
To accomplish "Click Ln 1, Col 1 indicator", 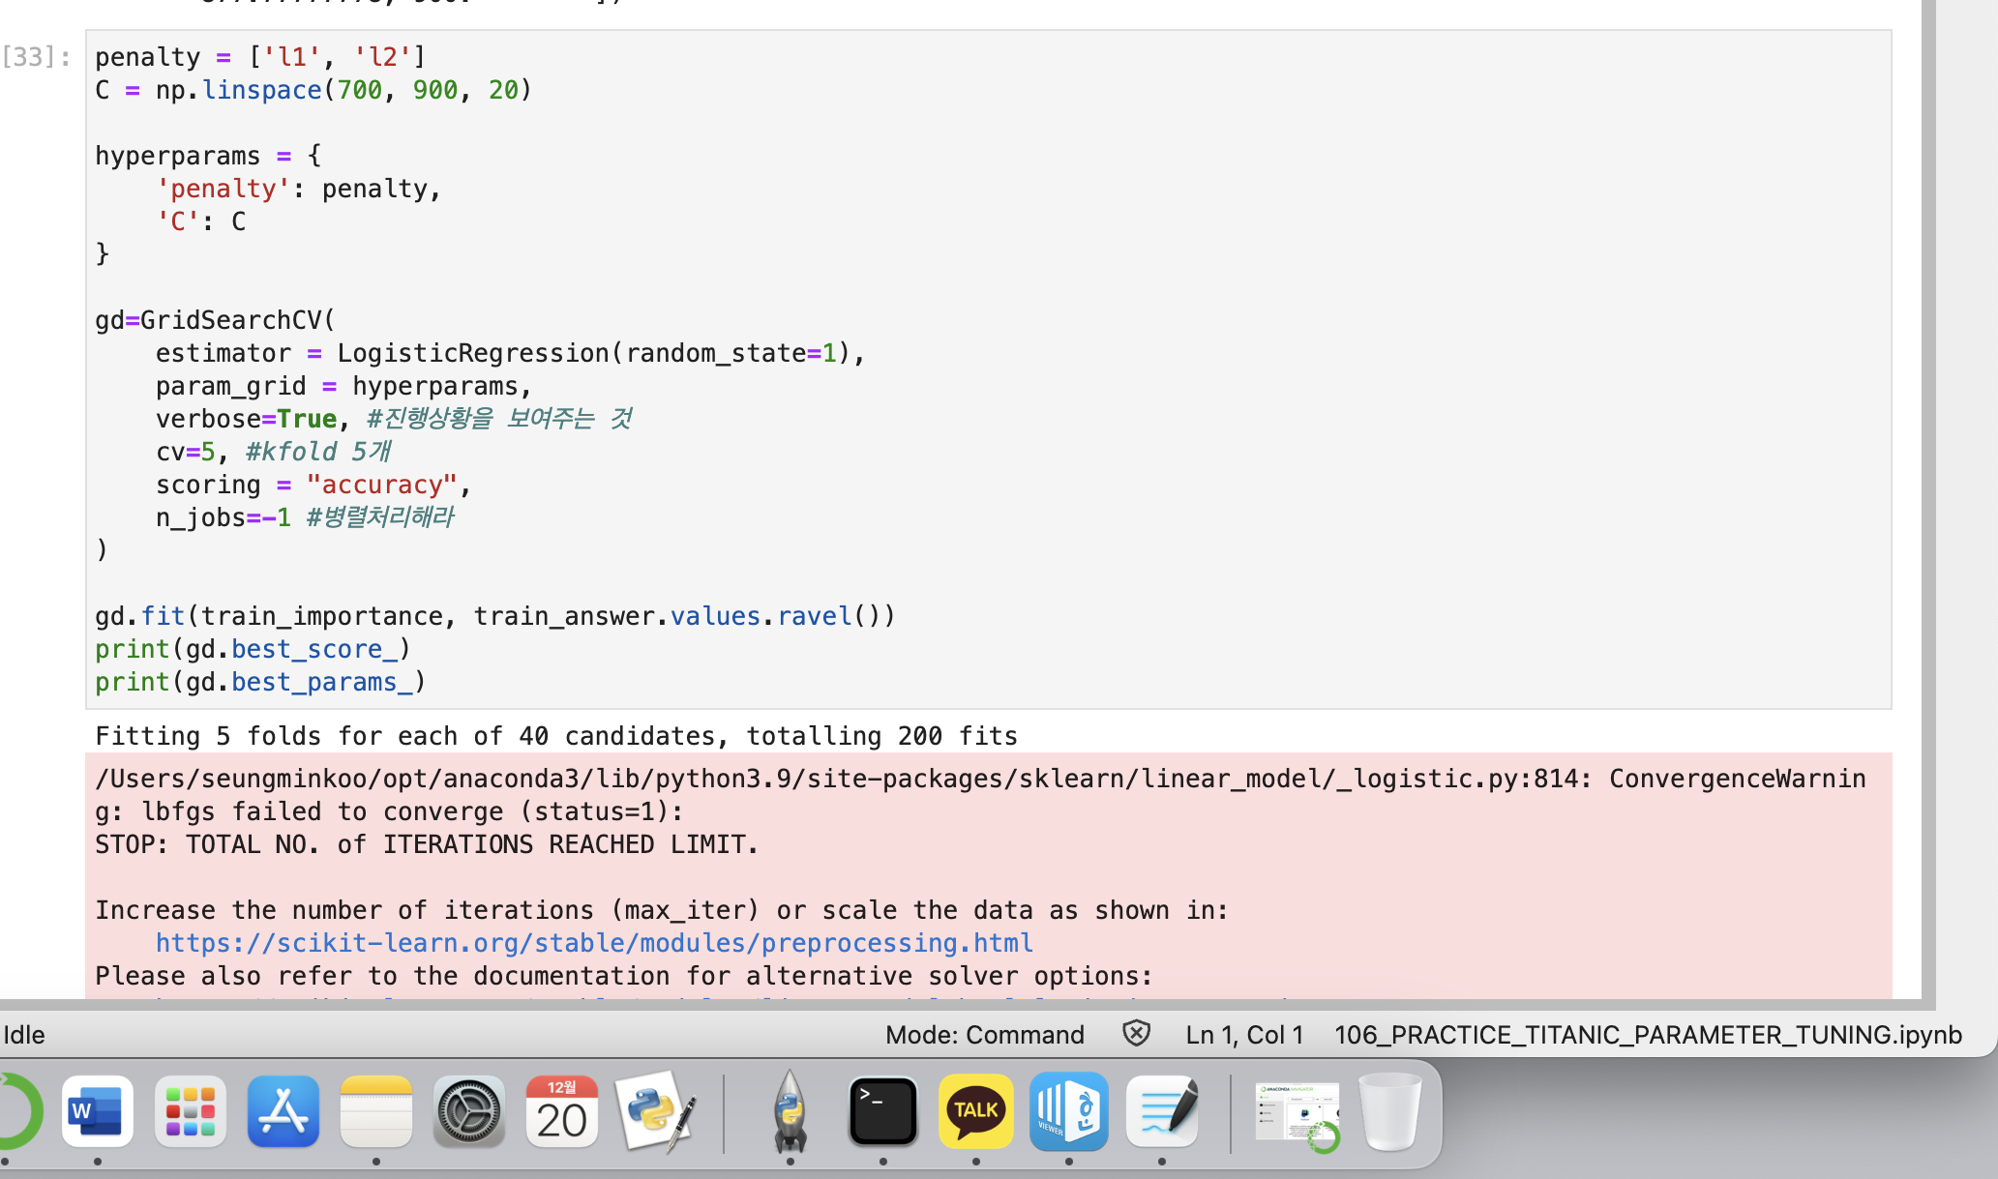I will [x=1244, y=1035].
